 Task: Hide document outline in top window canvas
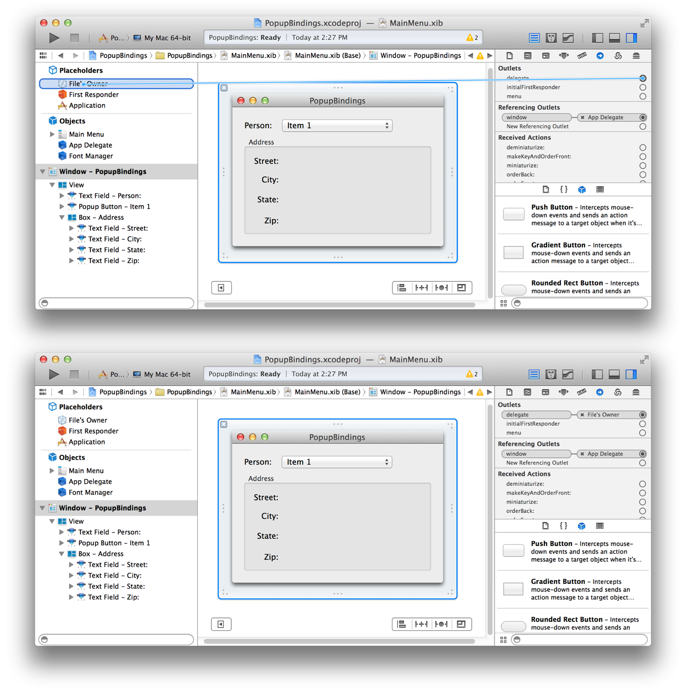(x=222, y=288)
